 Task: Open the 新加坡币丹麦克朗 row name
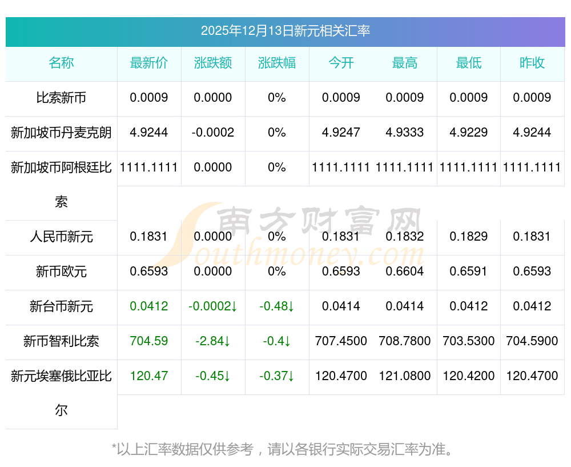pyautogui.click(x=61, y=133)
